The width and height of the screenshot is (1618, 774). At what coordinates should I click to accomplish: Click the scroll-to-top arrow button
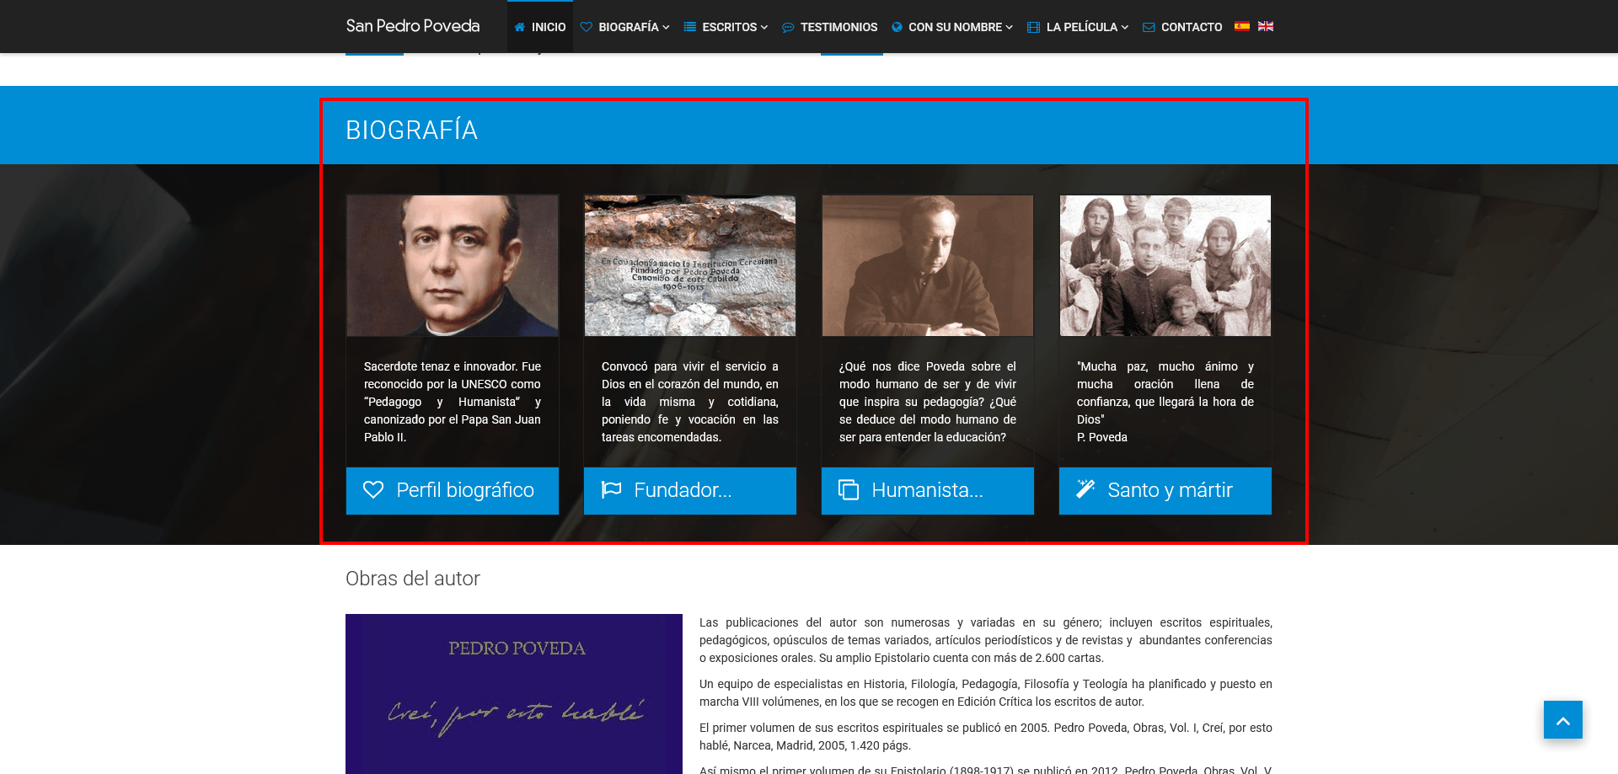(1563, 720)
